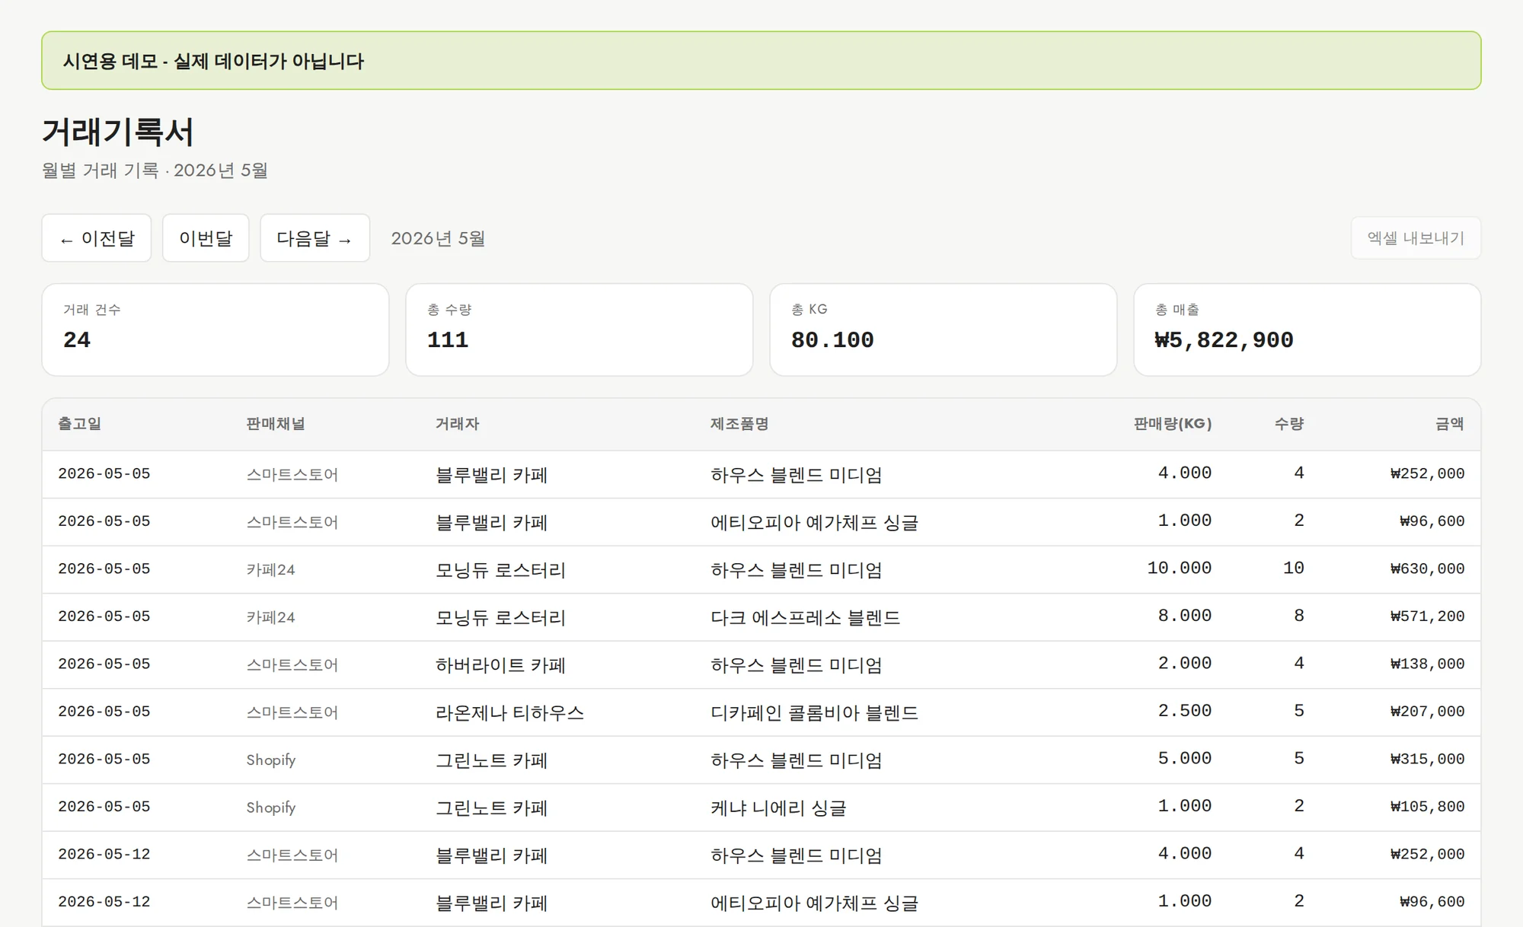Click date 2026-05-12 in the ₩252,000 row
This screenshot has height=927, width=1523.
pos(104,854)
